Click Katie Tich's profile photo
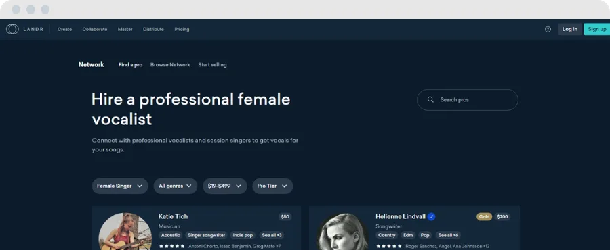The width and height of the screenshot is (610, 250). (125, 231)
